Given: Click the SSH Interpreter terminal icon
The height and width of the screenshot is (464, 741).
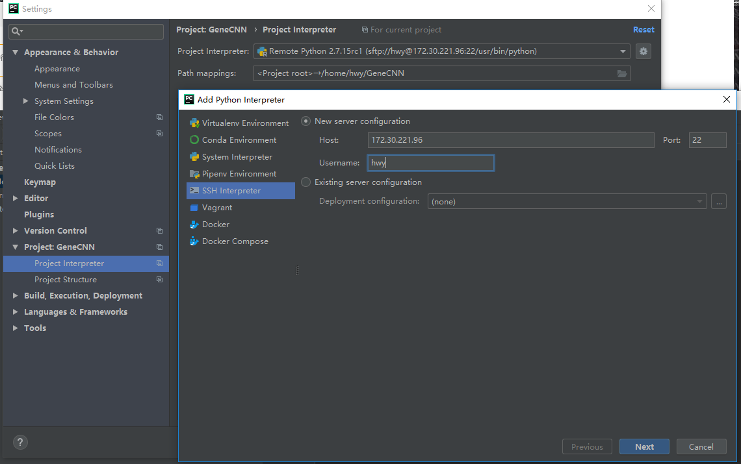Looking at the screenshot, I should pyautogui.click(x=194, y=190).
